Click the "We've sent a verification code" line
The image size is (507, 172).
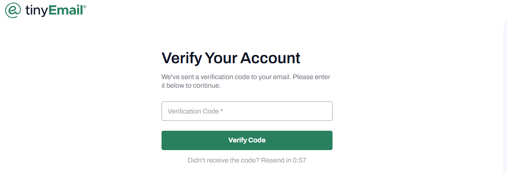point(246,77)
